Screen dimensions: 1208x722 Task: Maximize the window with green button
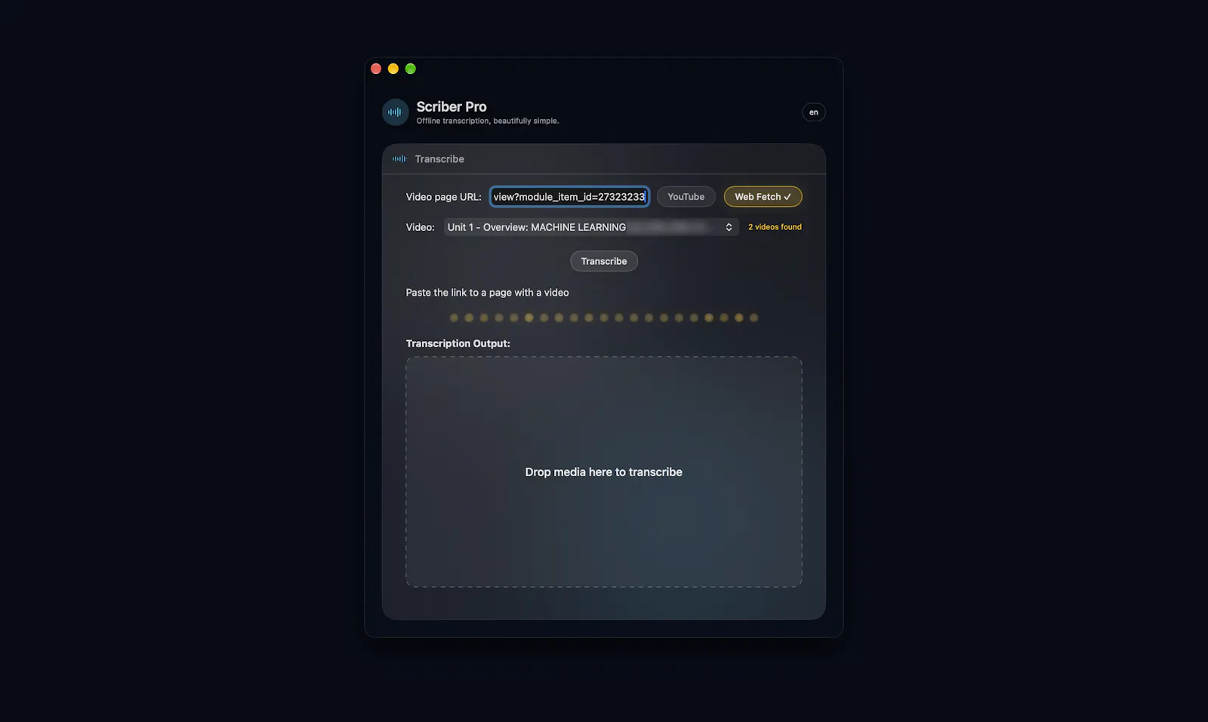(411, 69)
